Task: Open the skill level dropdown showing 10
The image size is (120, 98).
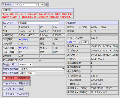Action: (41, 4)
